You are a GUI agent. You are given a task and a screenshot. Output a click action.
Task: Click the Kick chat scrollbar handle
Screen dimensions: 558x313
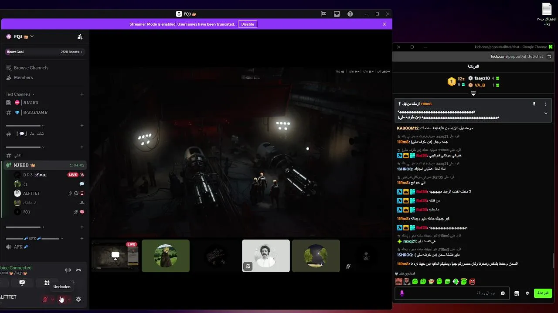(554, 261)
